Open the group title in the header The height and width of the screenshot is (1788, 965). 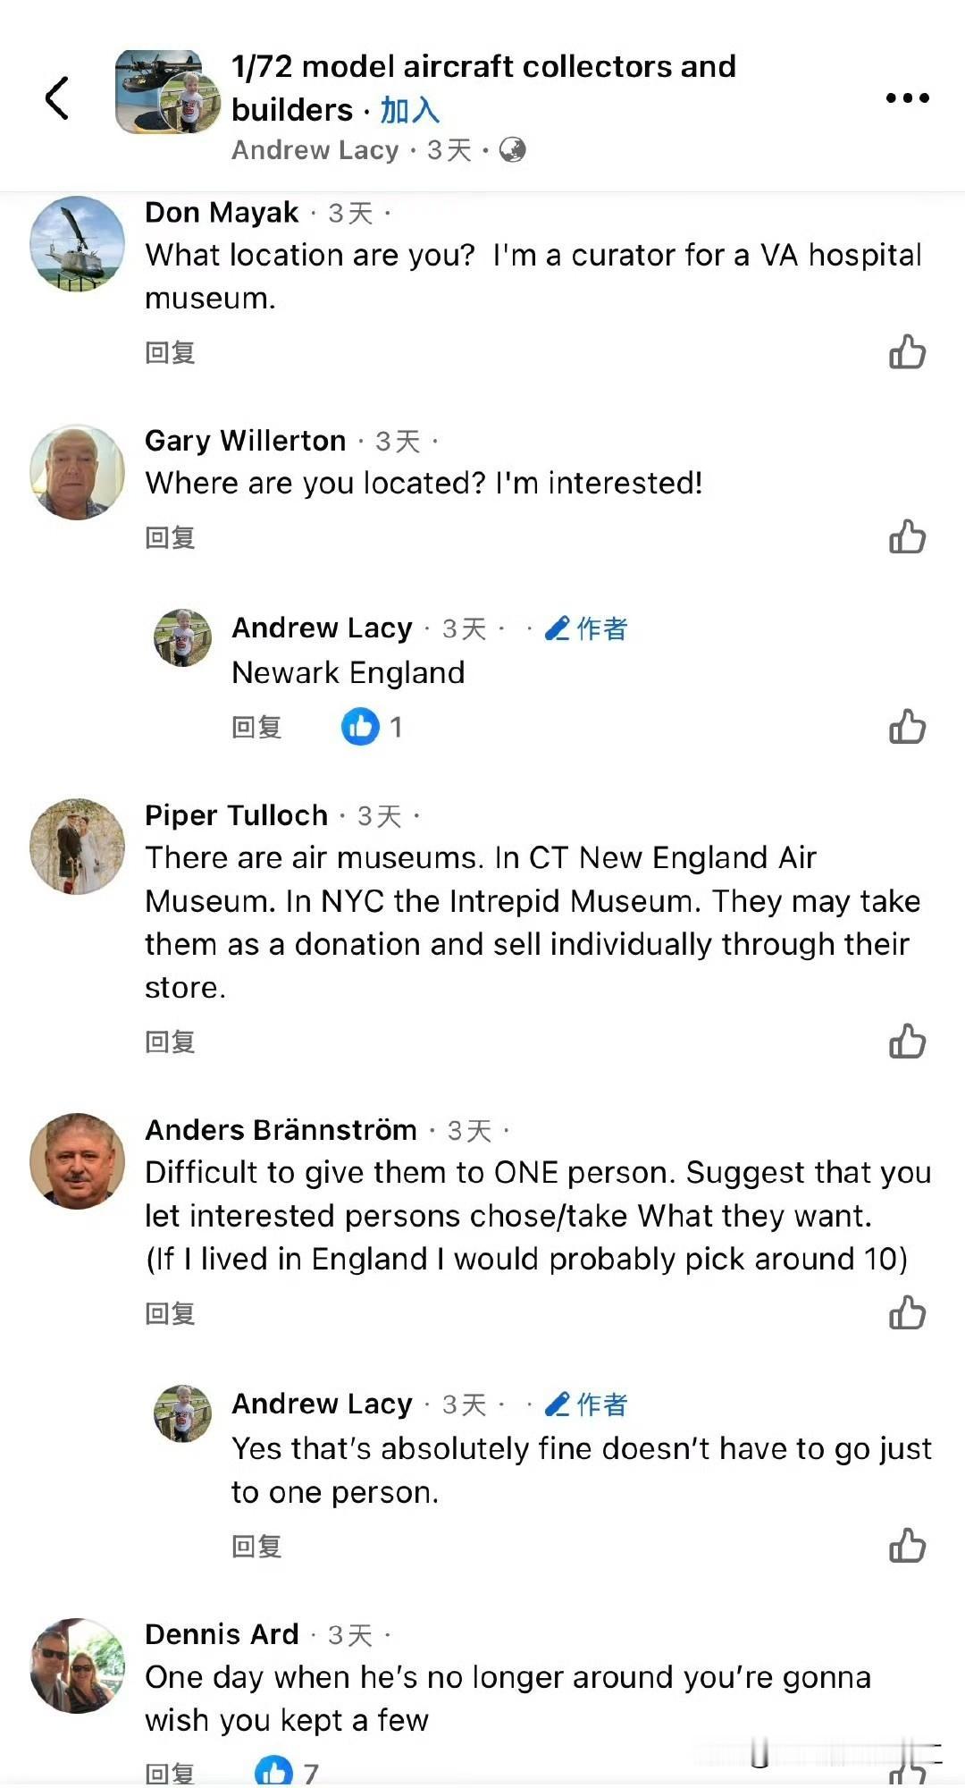(x=482, y=66)
